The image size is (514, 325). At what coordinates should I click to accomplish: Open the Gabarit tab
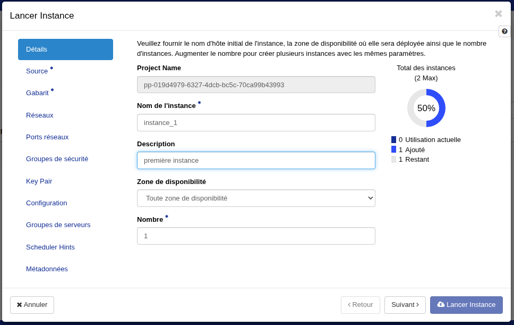(x=37, y=93)
